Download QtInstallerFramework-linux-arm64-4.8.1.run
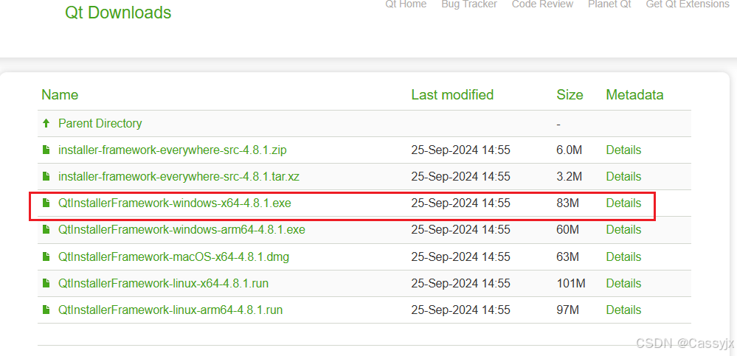Viewport: 737px width, 356px height. [x=170, y=310]
